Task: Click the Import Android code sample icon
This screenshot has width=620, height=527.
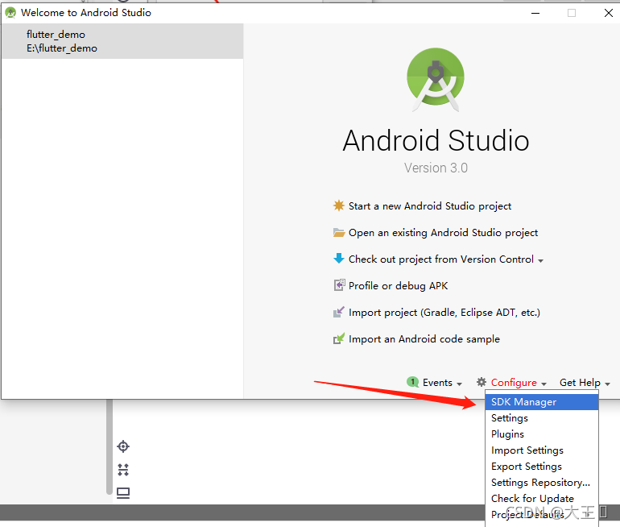Action: pyautogui.click(x=339, y=338)
